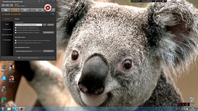This screenshot has width=198, height=111.
Task: Pause the Bandicam recording
Action: (x=53, y=10)
